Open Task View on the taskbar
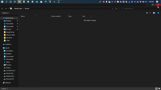This screenshot has width=161, height=90. (15, 2)
